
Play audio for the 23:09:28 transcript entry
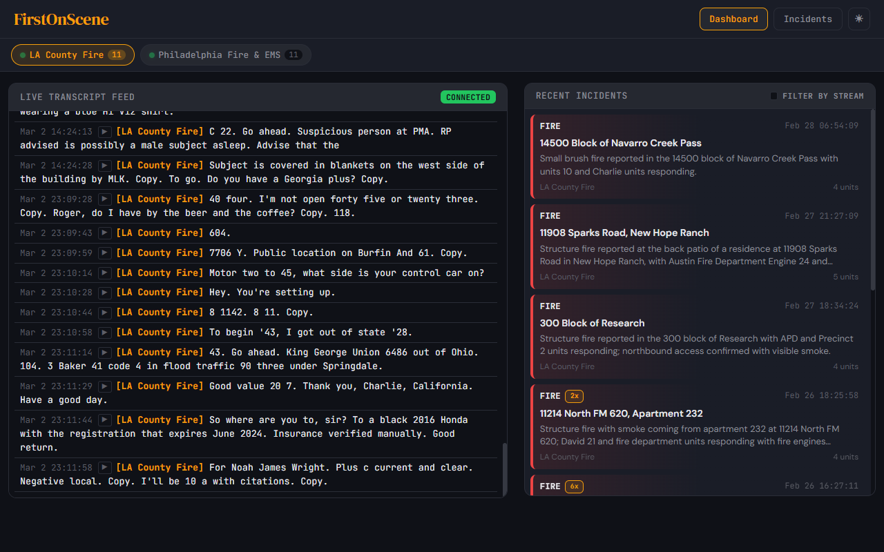[x=104, y=199]
